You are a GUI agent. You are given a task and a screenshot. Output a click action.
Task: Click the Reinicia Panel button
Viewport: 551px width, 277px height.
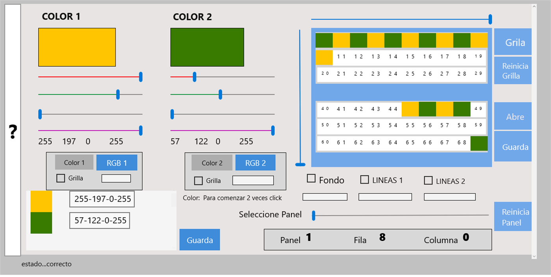tap(514, 217)
